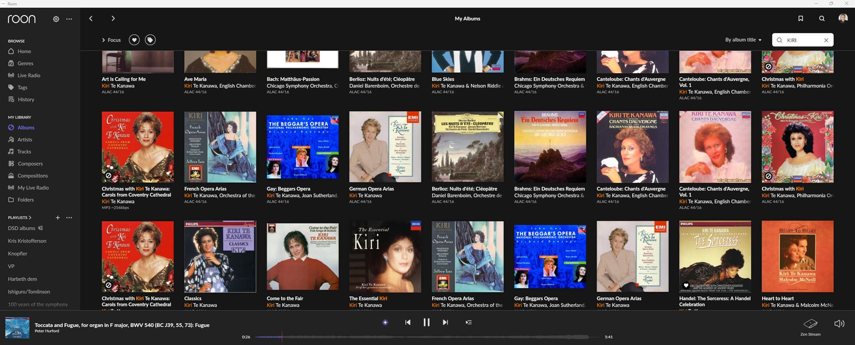This screenshot has width=855, height=345.
Task: Open the 'By album title' sort dropdown
Action: tap(743, 40)
